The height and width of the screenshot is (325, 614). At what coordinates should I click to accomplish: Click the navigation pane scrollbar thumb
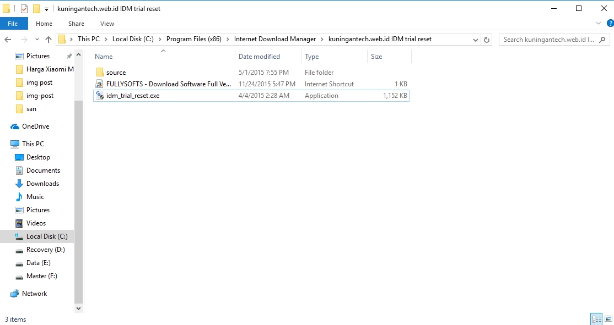[x=78, y=202]
